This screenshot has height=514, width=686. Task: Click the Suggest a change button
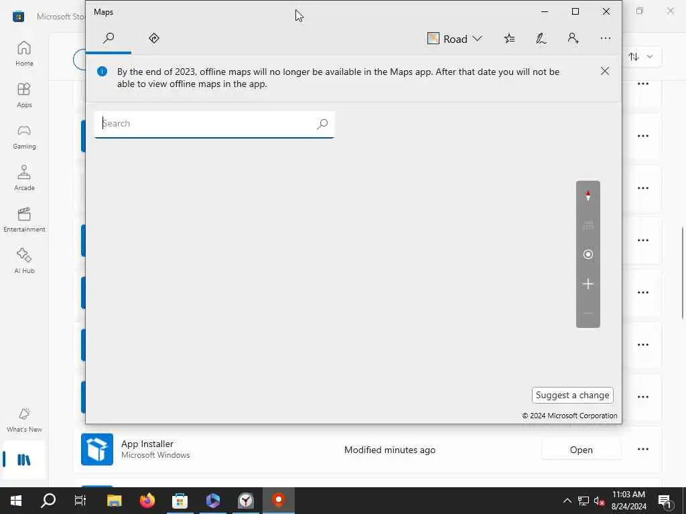572,395
